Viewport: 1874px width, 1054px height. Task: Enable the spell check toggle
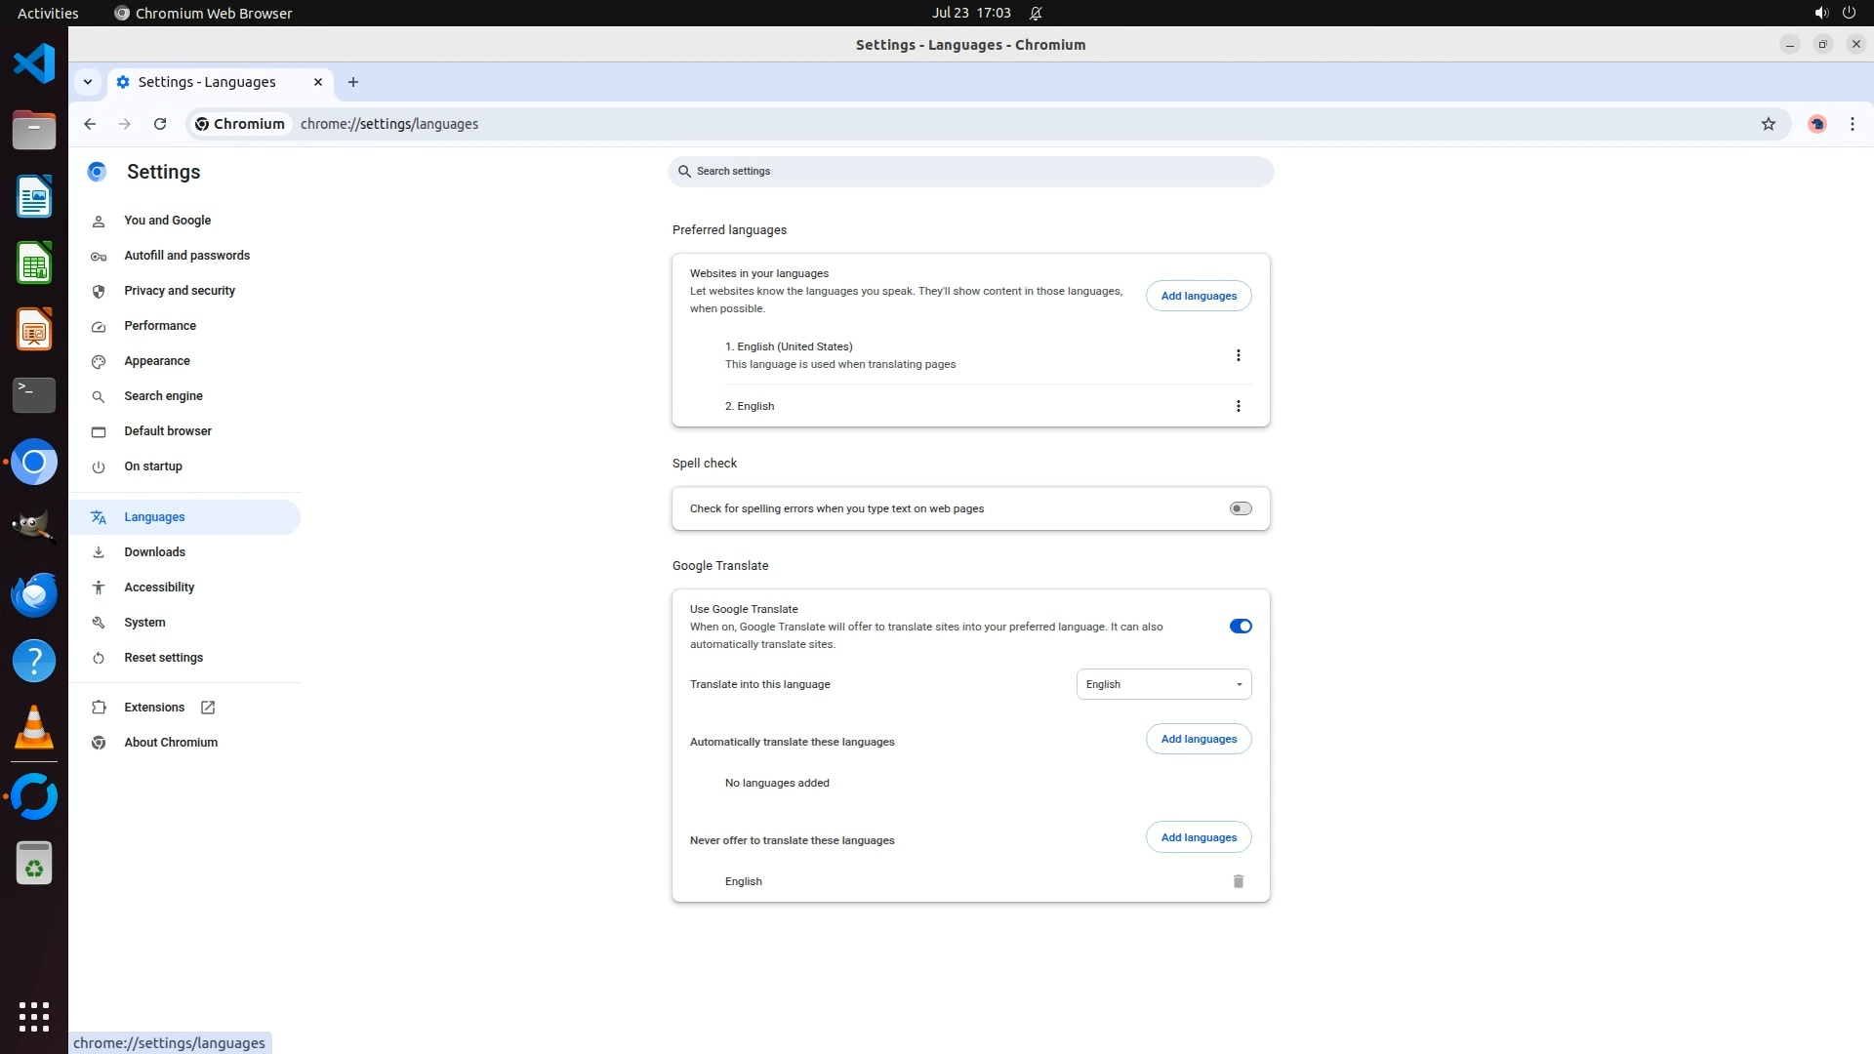1240,508
